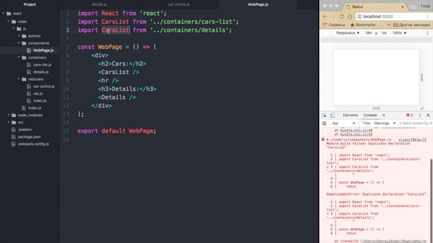Image resolution: width=433 pixels, height=243 pixels.
Task: Expand the src folder
Action: pyautogui.click(x=8, y=122)
